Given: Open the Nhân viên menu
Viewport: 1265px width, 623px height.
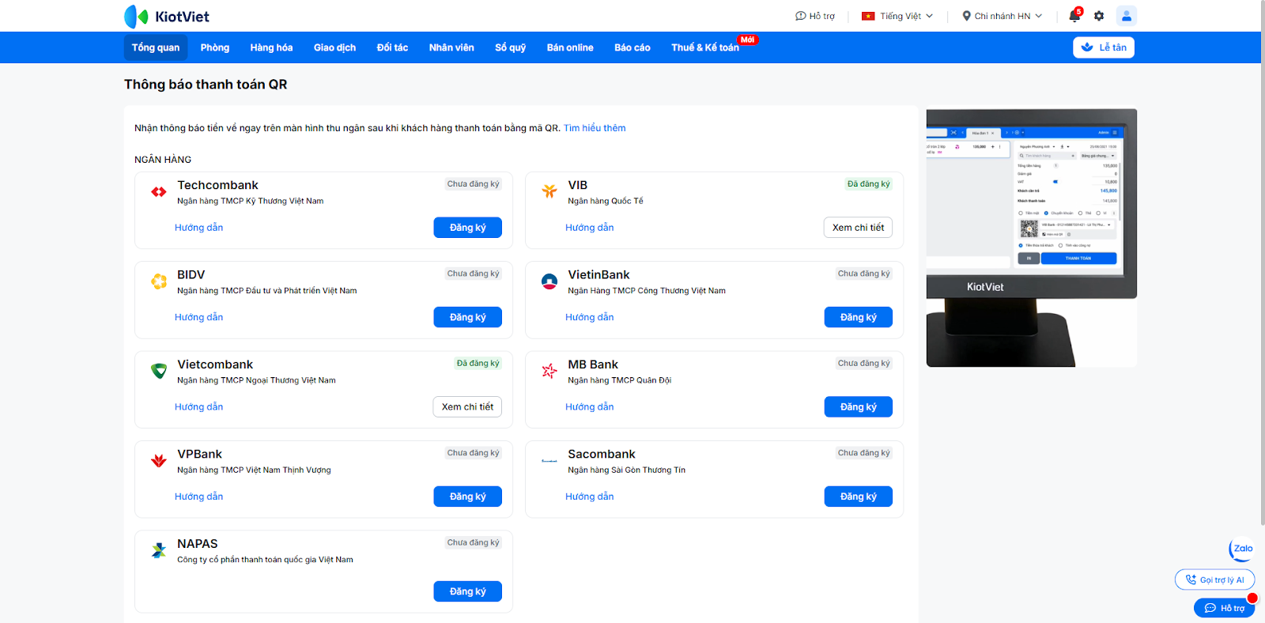Looking at the screenshot, I should tap(451, 47).
